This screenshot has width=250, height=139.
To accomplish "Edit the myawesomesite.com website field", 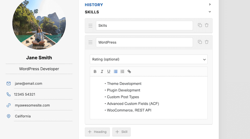I will coord(32,105).
